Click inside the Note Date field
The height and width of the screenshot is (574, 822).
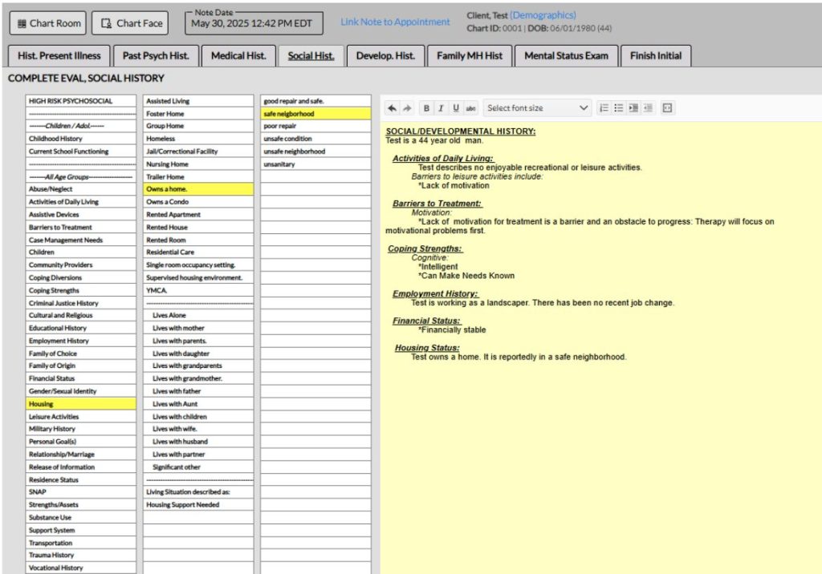coord(253,25)
